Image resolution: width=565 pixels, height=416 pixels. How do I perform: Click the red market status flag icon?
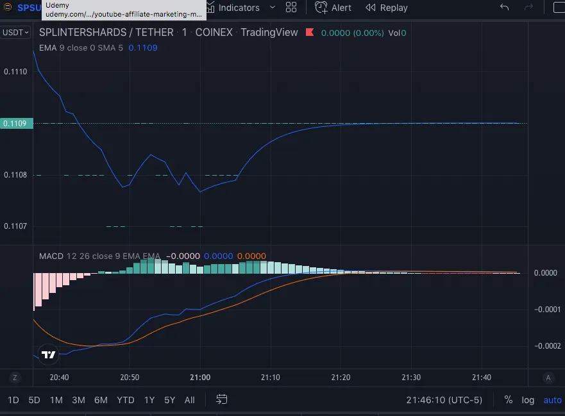point(310,33)
